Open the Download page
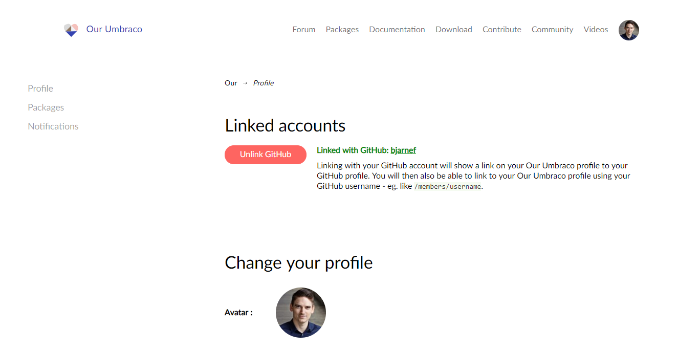The image size is (678, 351). (x=453, y=29)
